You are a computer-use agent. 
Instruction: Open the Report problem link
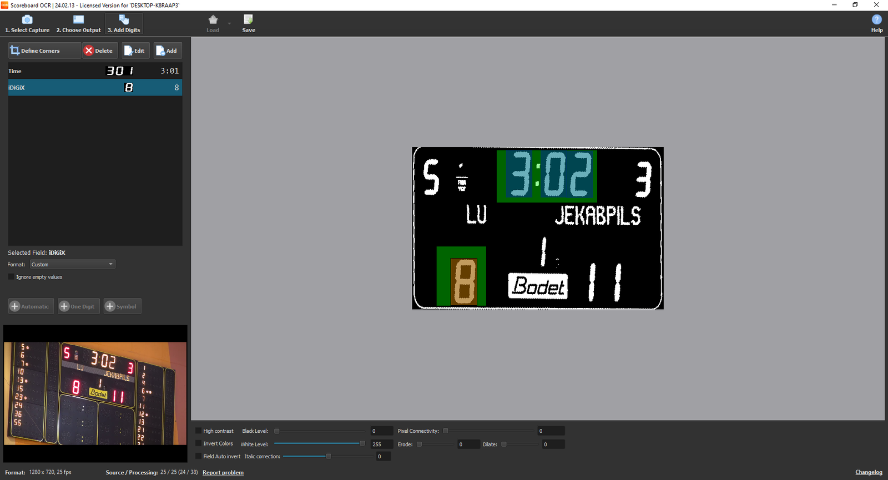[223, 473]
